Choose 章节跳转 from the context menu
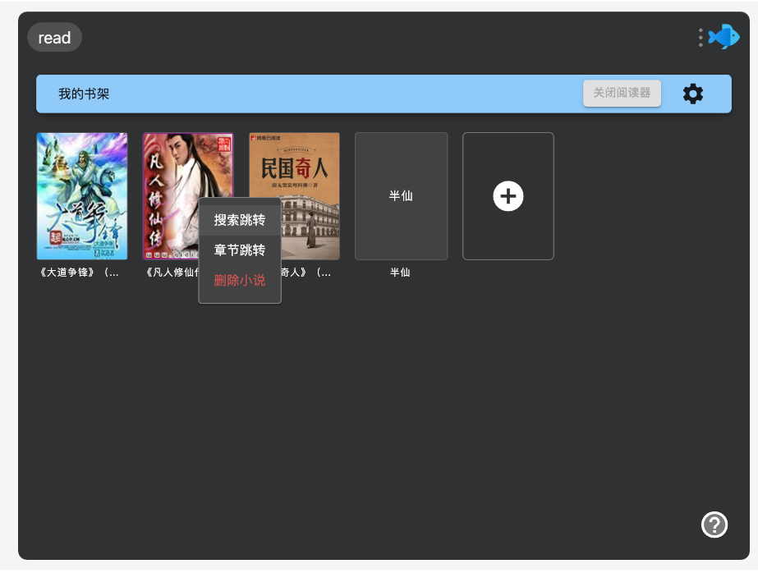 pos(240,250)
